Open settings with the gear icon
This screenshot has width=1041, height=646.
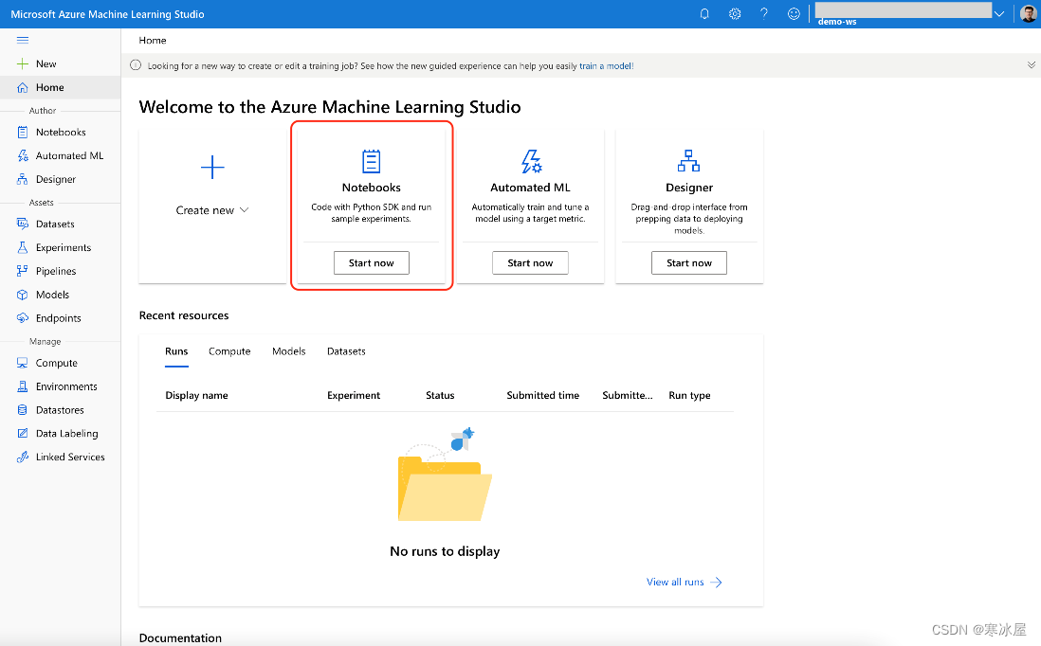pyautogui.click(x=734, y=14)
